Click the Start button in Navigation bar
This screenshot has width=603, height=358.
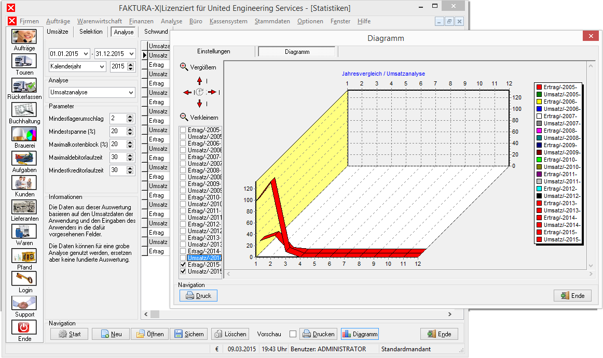click(70, 334)
